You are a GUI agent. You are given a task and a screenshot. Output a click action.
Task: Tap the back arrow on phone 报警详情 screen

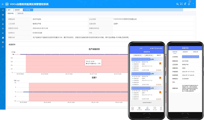click(x=170, y=48)
